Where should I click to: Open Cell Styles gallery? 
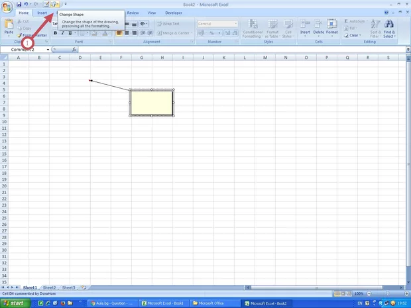288,28
